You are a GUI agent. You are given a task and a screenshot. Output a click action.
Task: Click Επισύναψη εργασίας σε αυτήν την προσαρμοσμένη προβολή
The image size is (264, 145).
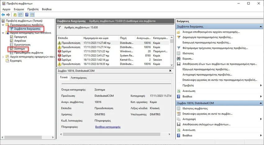(x=220, y=80)
